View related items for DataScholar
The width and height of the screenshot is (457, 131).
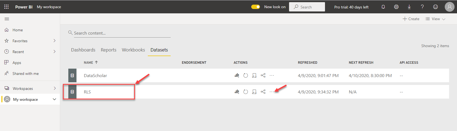click(263, 75)
